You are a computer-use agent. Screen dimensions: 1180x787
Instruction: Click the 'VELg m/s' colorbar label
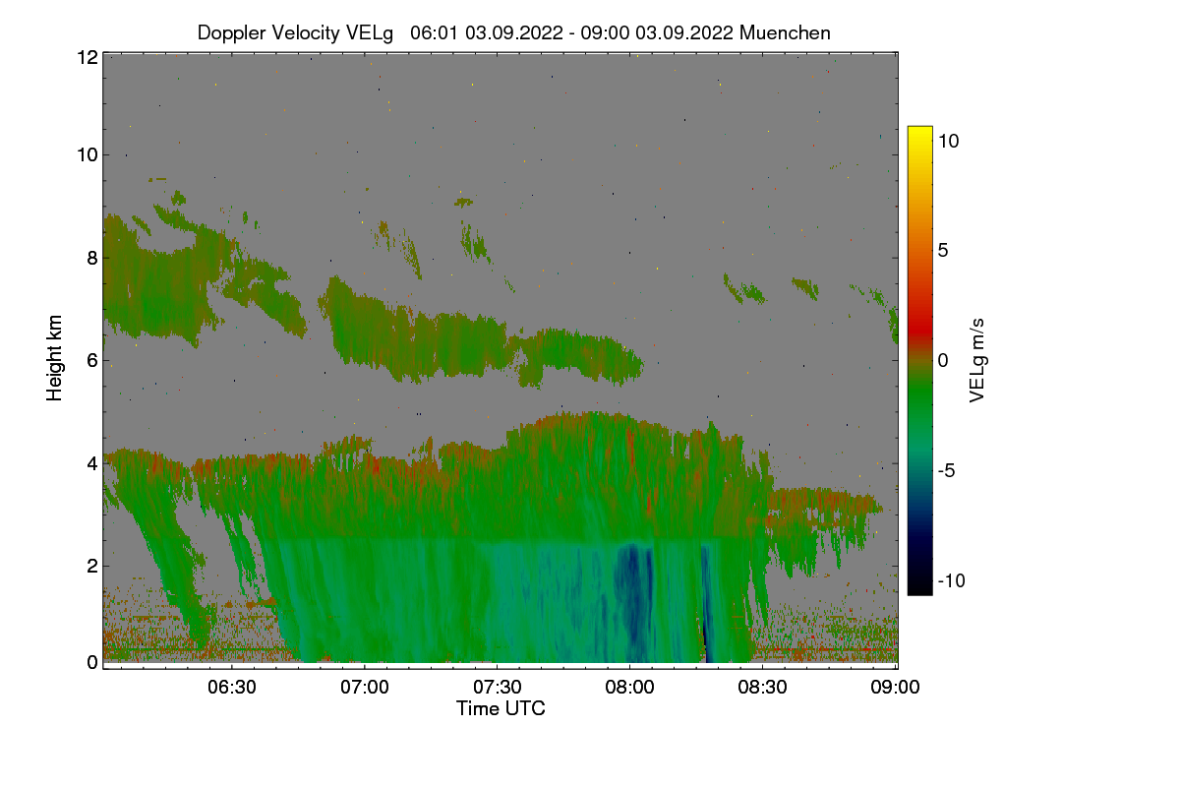pos(976,360)
